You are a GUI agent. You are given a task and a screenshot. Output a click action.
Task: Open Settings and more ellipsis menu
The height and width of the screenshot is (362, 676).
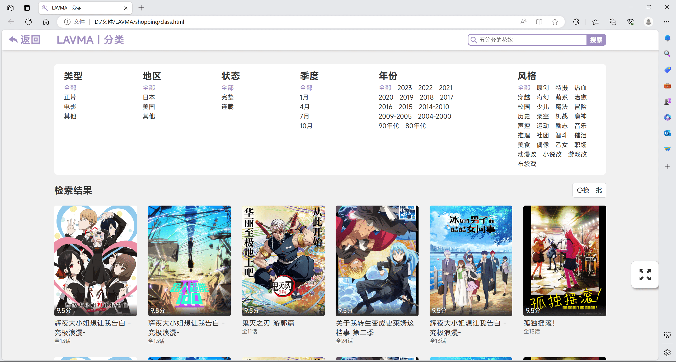coord(666,22)
